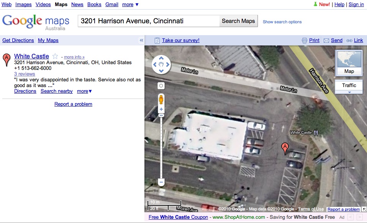The height and width of the screenshot is (223, 367).
Task: Expand the arrow below the Traffic button
Action: [x=349, y=92]
